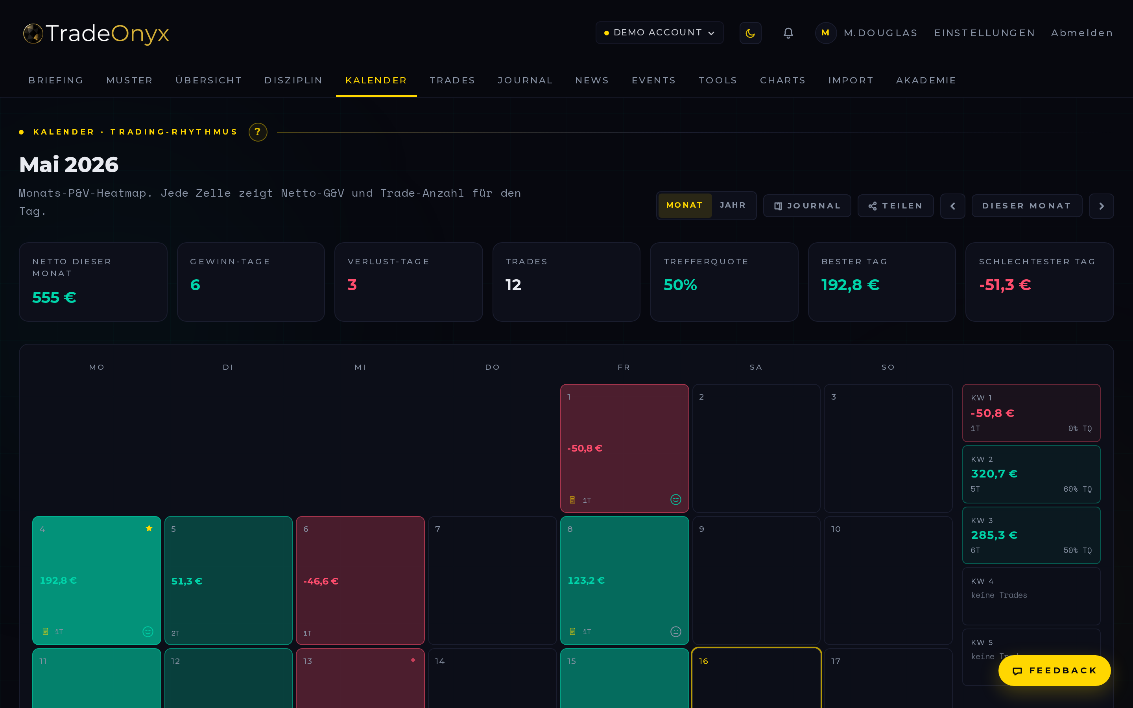Open the journal note icon on day 8
Screen dimensions: 1133x708
pyautogui.click(x=572, y=632)
